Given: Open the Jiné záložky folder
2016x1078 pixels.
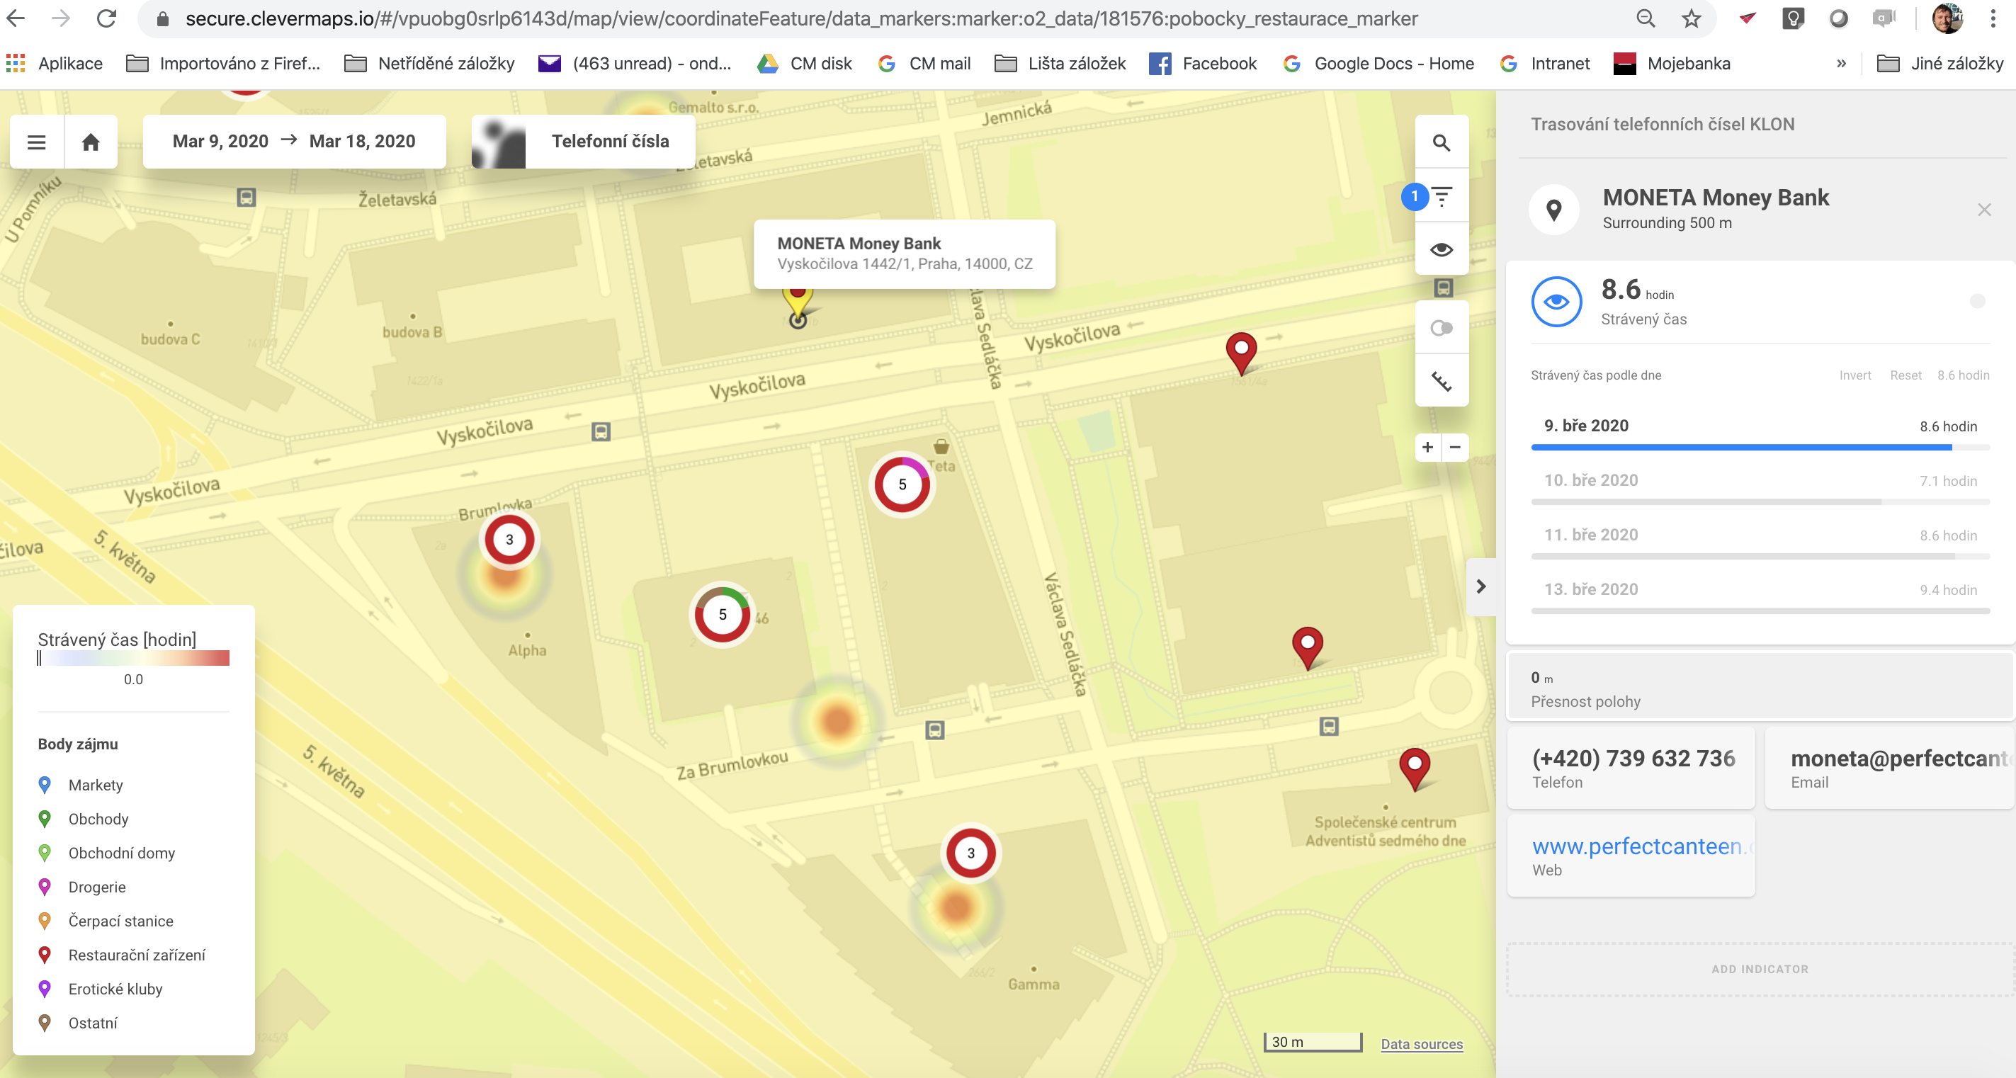Looking at the screenshot, I should tap(1940, 63).
